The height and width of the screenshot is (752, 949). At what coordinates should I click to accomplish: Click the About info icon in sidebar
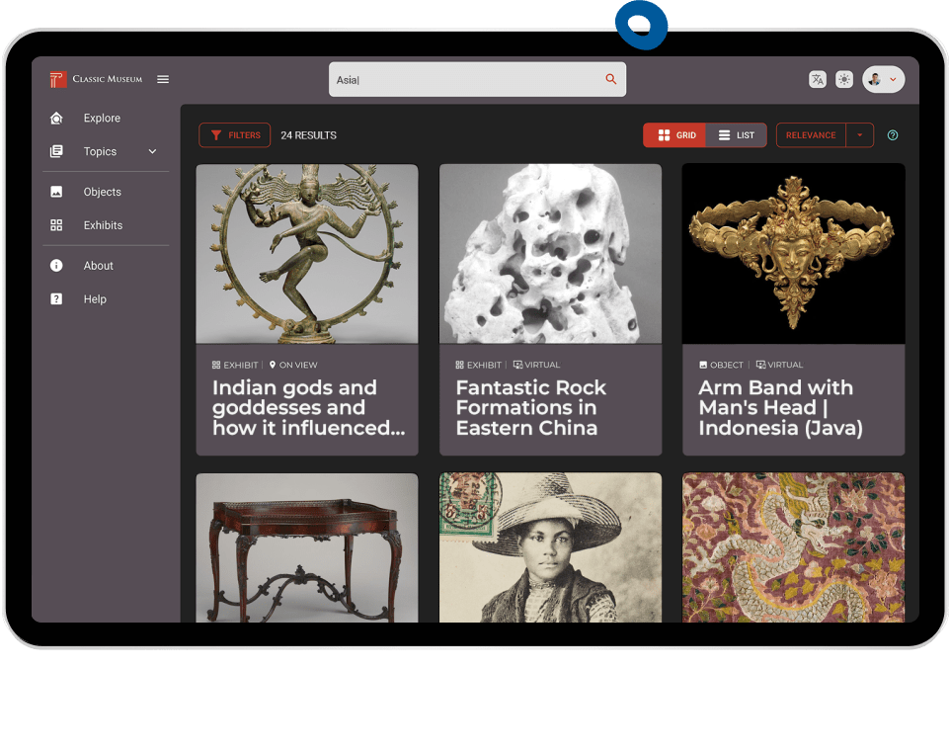point(56,266)
